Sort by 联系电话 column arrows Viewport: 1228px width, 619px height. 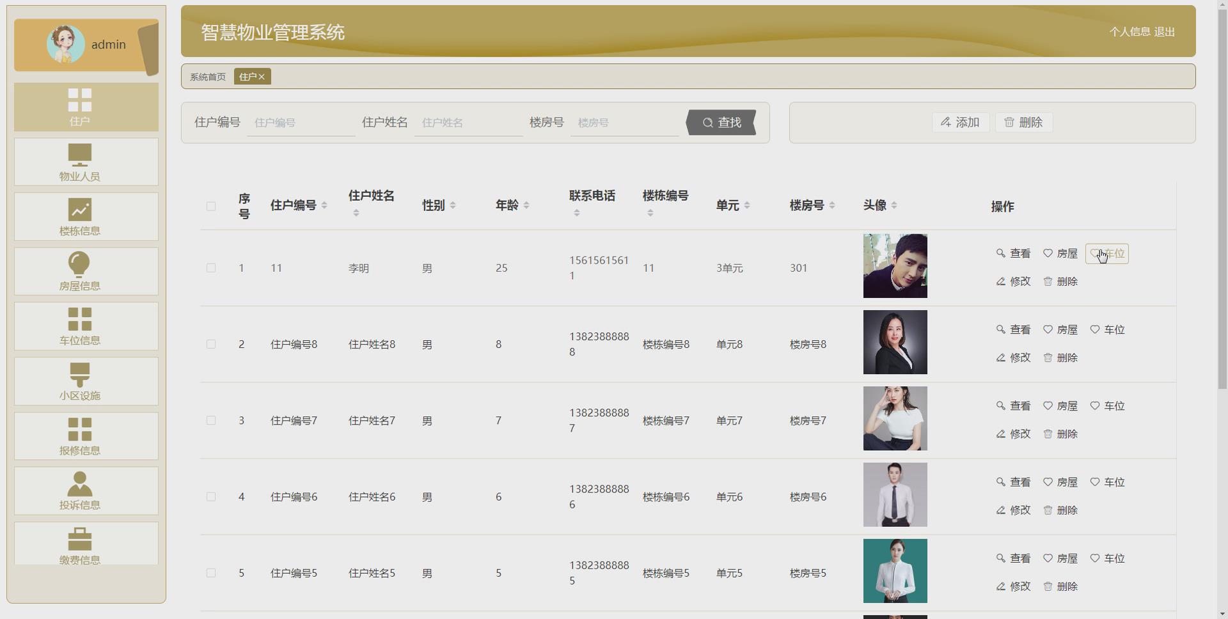point(577,213)
